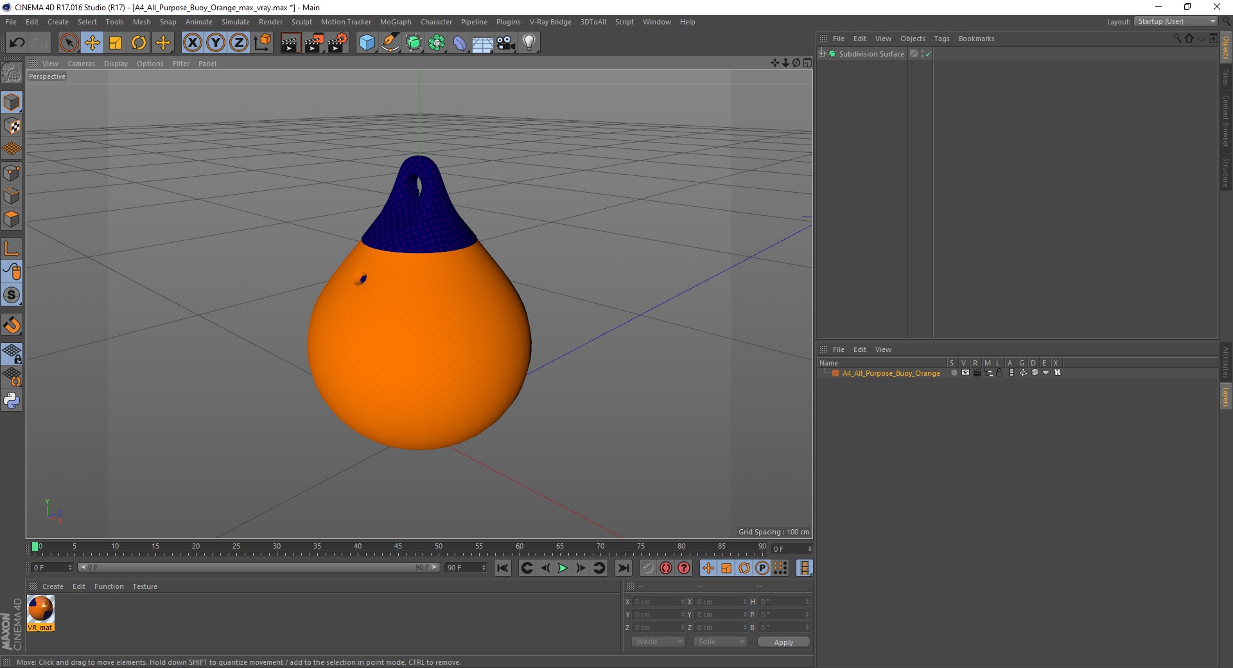The image size is (1233, 668).
Task: Open the Array modeling objects icon
Action: pyautogui.click(x=437, y=43)
